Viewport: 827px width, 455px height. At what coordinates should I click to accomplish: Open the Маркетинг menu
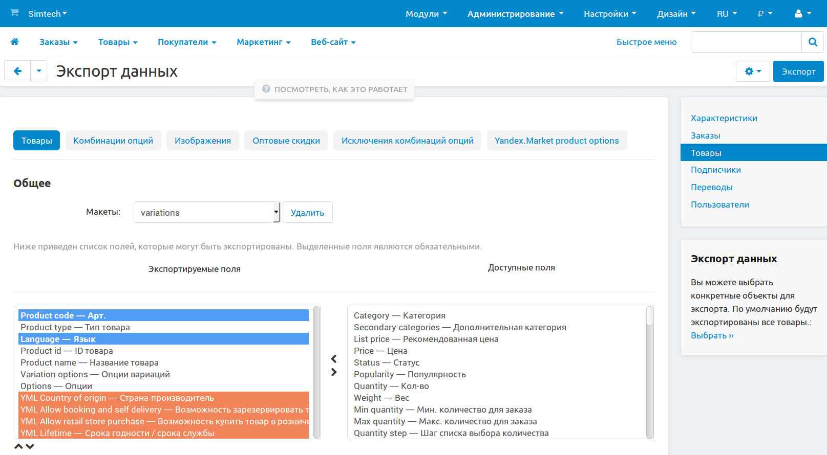pyautogui.click(x=263, y=42)
